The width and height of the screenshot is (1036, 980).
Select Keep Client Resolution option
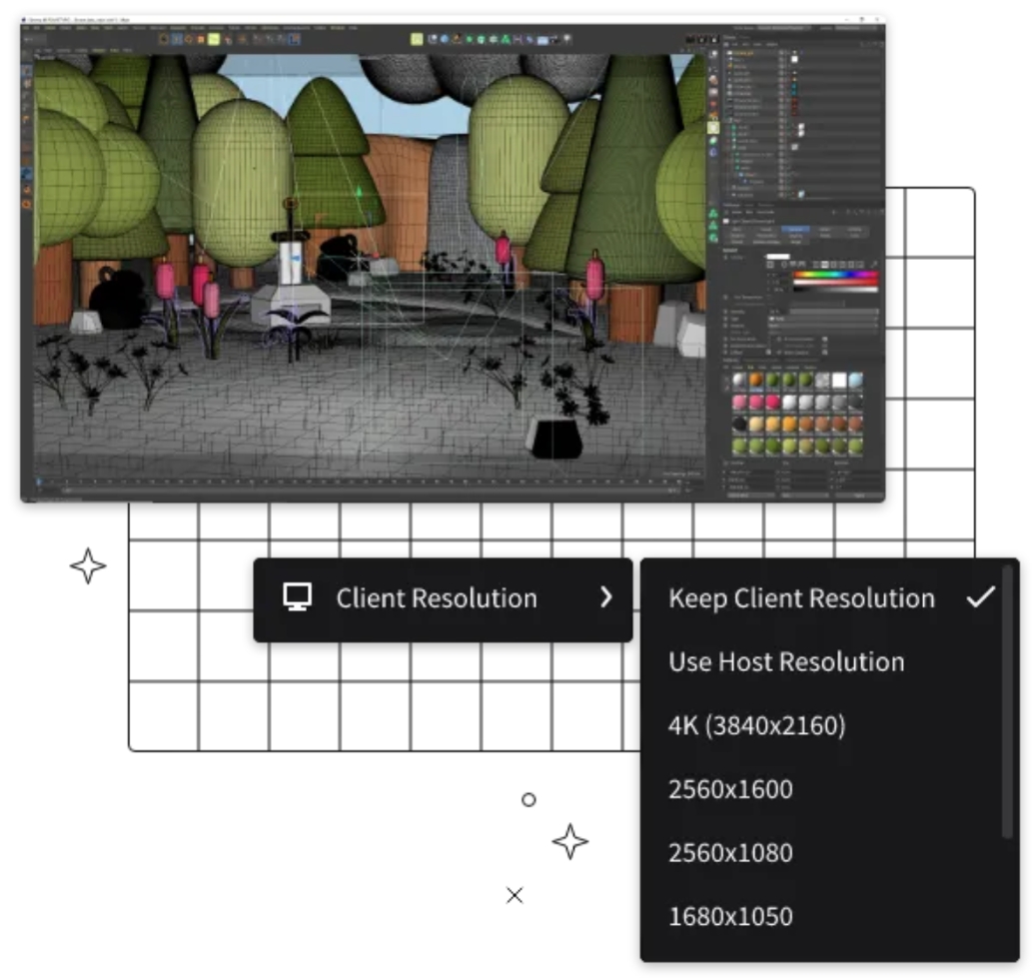tap(801, 598)
